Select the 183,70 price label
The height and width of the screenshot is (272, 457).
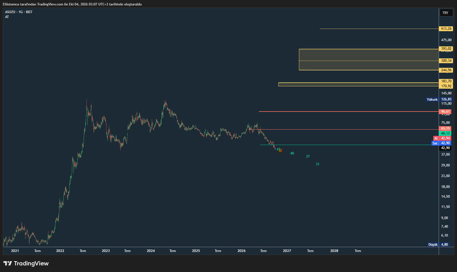[446, 81]
